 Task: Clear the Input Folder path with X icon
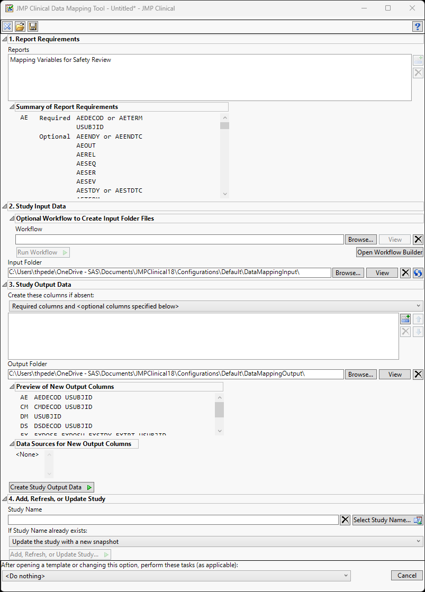(405, 273)
